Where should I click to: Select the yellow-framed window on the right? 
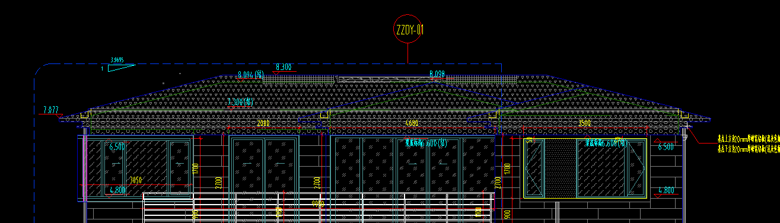tap(584, 168)
